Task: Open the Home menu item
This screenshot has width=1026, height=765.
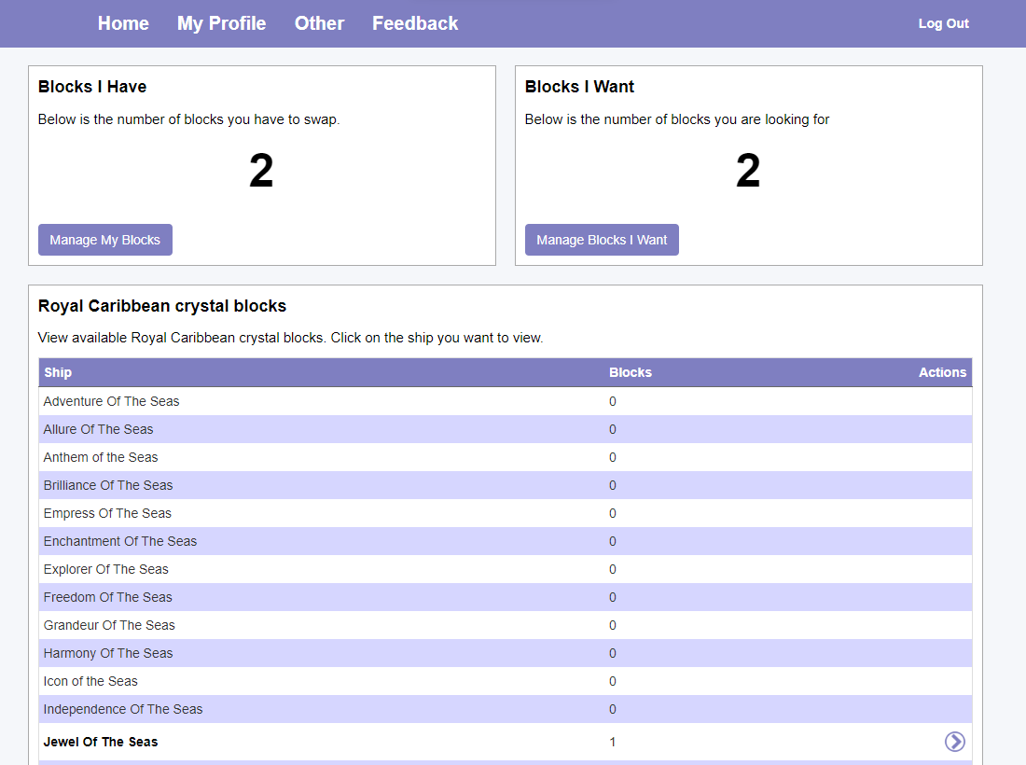Action: tap(123, 23)
